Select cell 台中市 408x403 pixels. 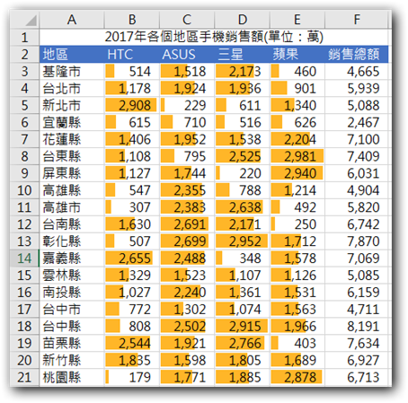point(72,310)
